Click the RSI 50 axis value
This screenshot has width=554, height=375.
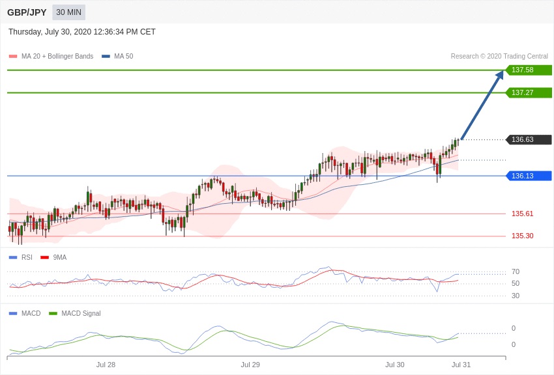[516, 283]
